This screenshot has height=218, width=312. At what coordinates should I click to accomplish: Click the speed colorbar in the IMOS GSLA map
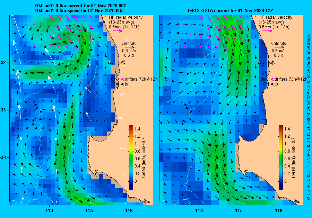(x=280, y=157)
